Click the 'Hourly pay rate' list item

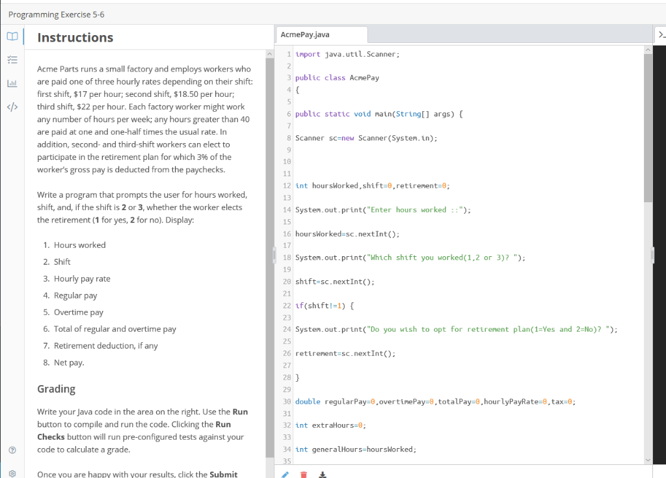(82, 279)
